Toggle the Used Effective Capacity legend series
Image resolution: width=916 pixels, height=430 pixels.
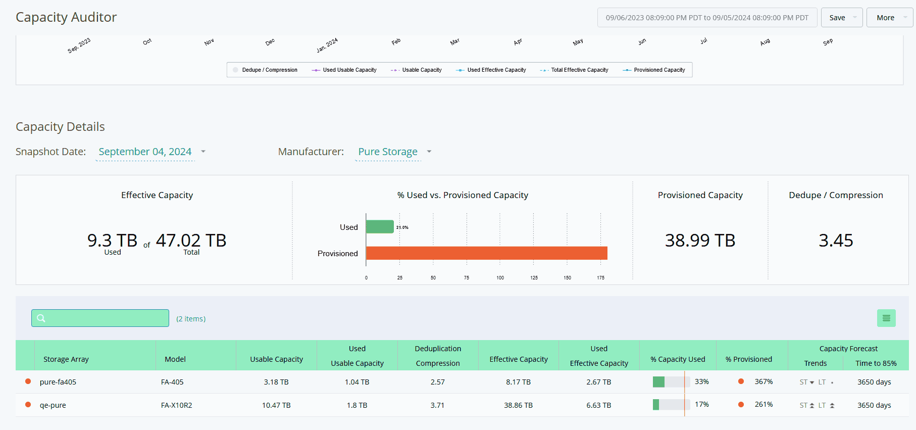pos(491,70)
